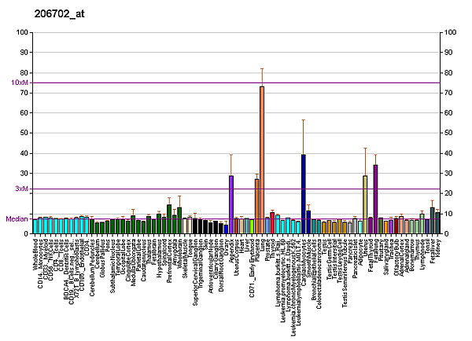The height and width of the screenshot is (341, 472).
Task: Select the khaki Adipocyte bar
Action: pos(365,204)
